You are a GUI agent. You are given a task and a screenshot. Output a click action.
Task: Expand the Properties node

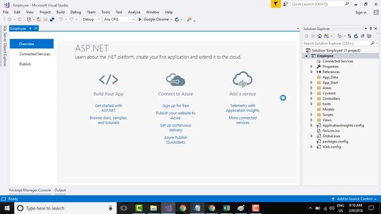(x=311, y=67)
